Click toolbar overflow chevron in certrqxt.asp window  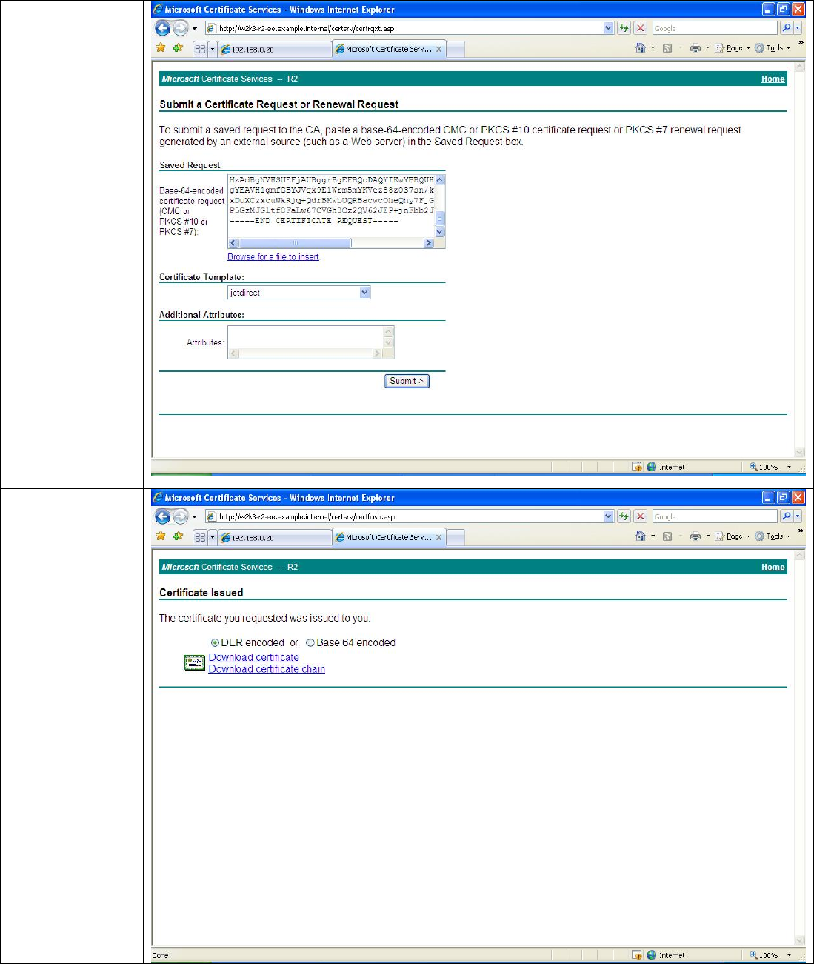click(x=801, y=43)
